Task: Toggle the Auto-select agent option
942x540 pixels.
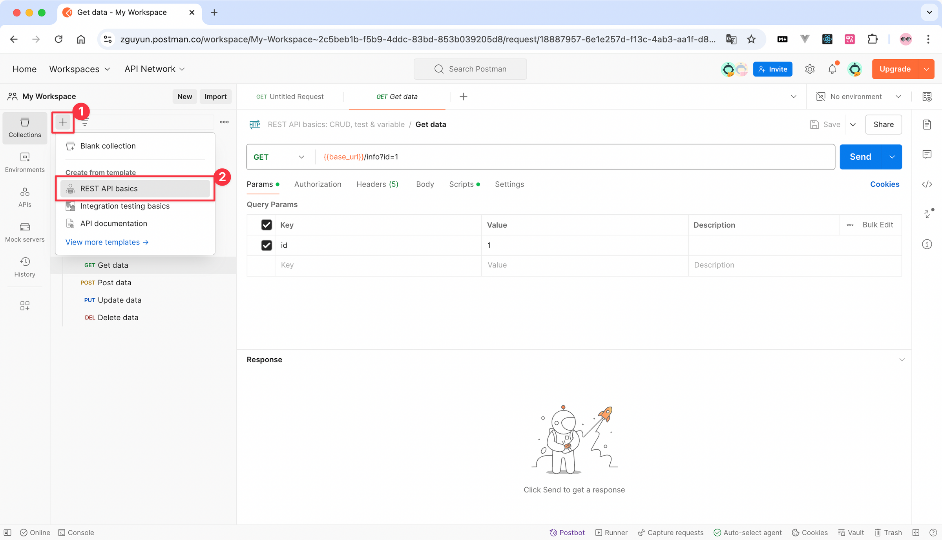Action: (748, 532)
